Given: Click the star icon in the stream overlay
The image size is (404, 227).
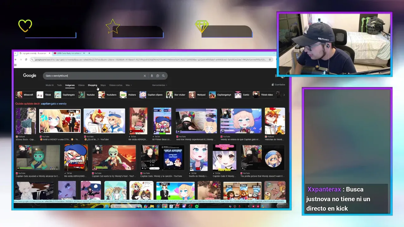Looking at the screenshot, I should (x=113, y=26).
